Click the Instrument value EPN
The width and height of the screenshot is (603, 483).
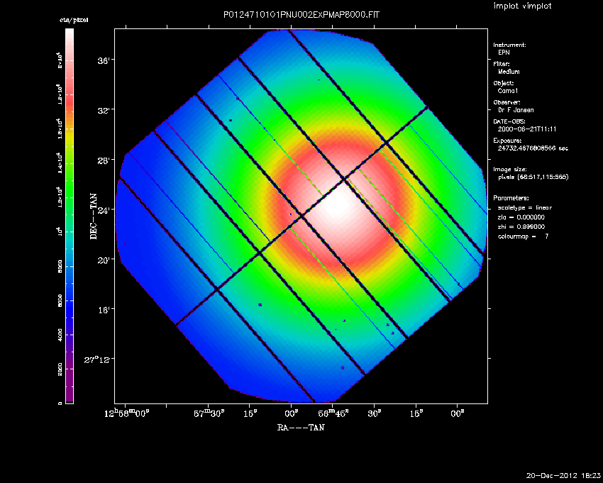[x=504, y=53]
